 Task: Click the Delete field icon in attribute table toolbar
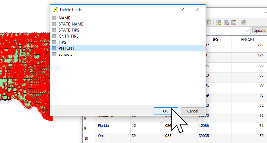(x=226, y=22)
